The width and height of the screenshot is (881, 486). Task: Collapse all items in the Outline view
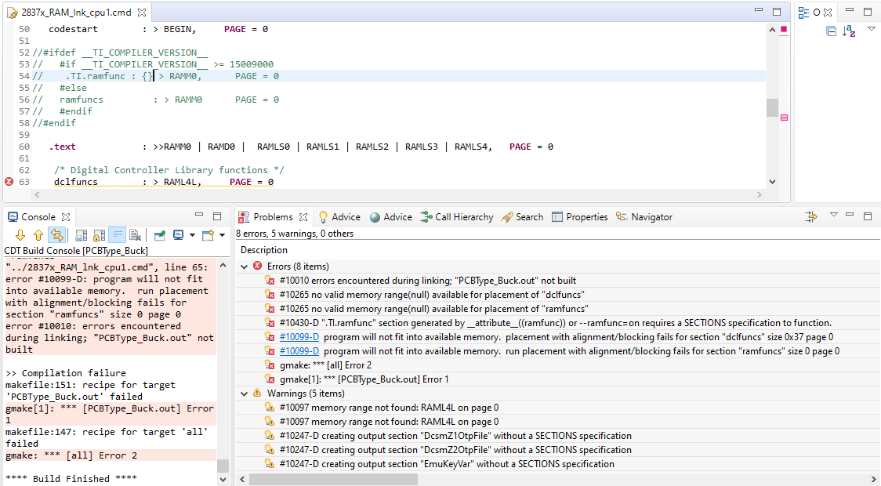point(831,31)
